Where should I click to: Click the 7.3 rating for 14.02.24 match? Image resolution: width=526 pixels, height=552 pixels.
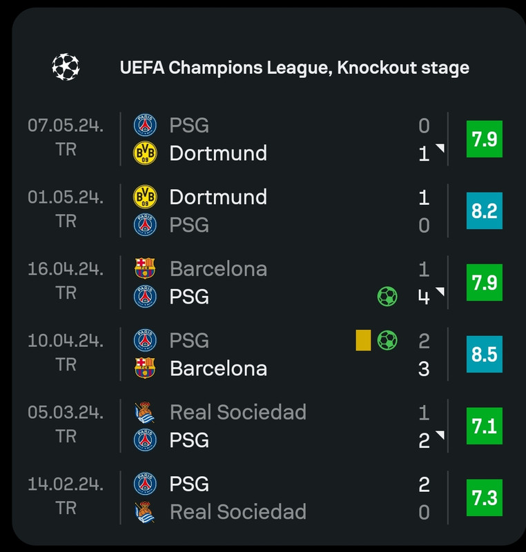point(485,497)
